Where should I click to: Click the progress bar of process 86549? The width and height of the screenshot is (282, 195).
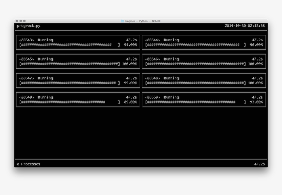click(x=69, y=102)
